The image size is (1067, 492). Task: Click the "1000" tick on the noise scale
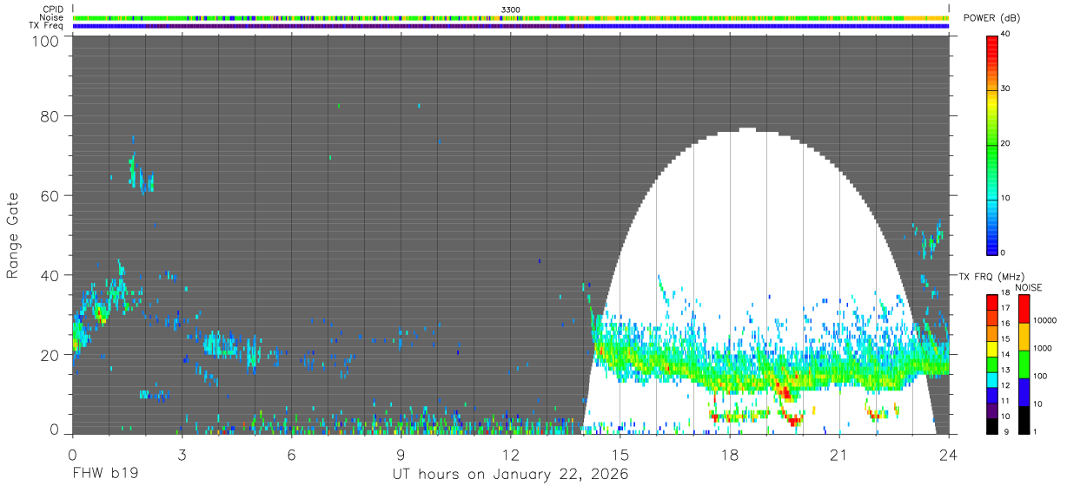1042,349
